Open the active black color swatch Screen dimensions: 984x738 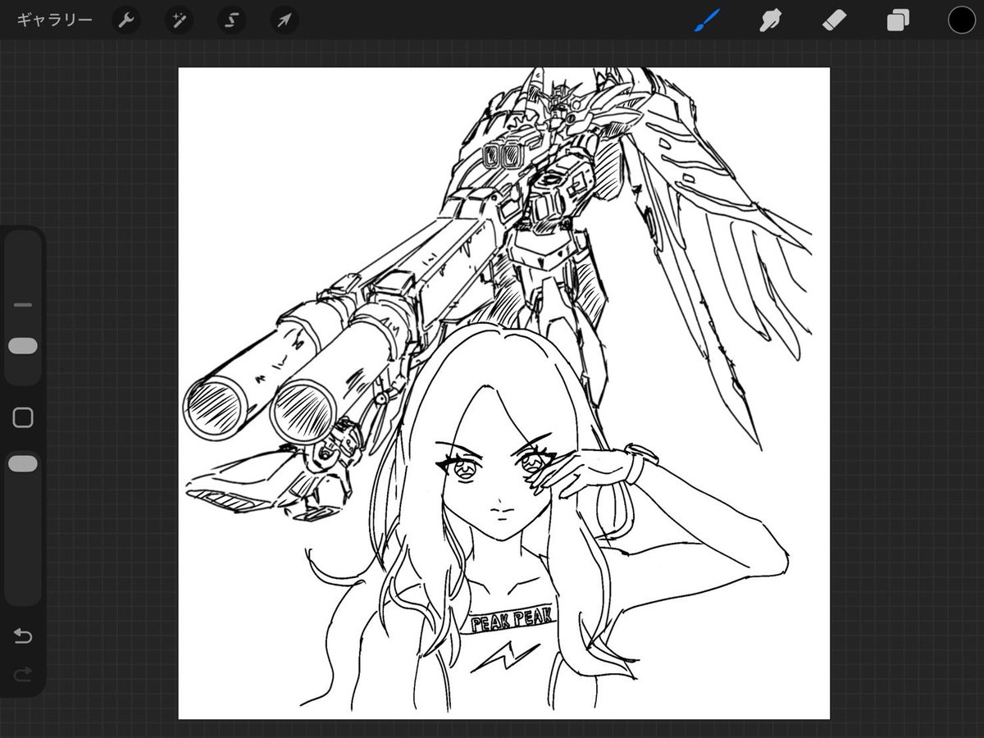click(961, 20)
